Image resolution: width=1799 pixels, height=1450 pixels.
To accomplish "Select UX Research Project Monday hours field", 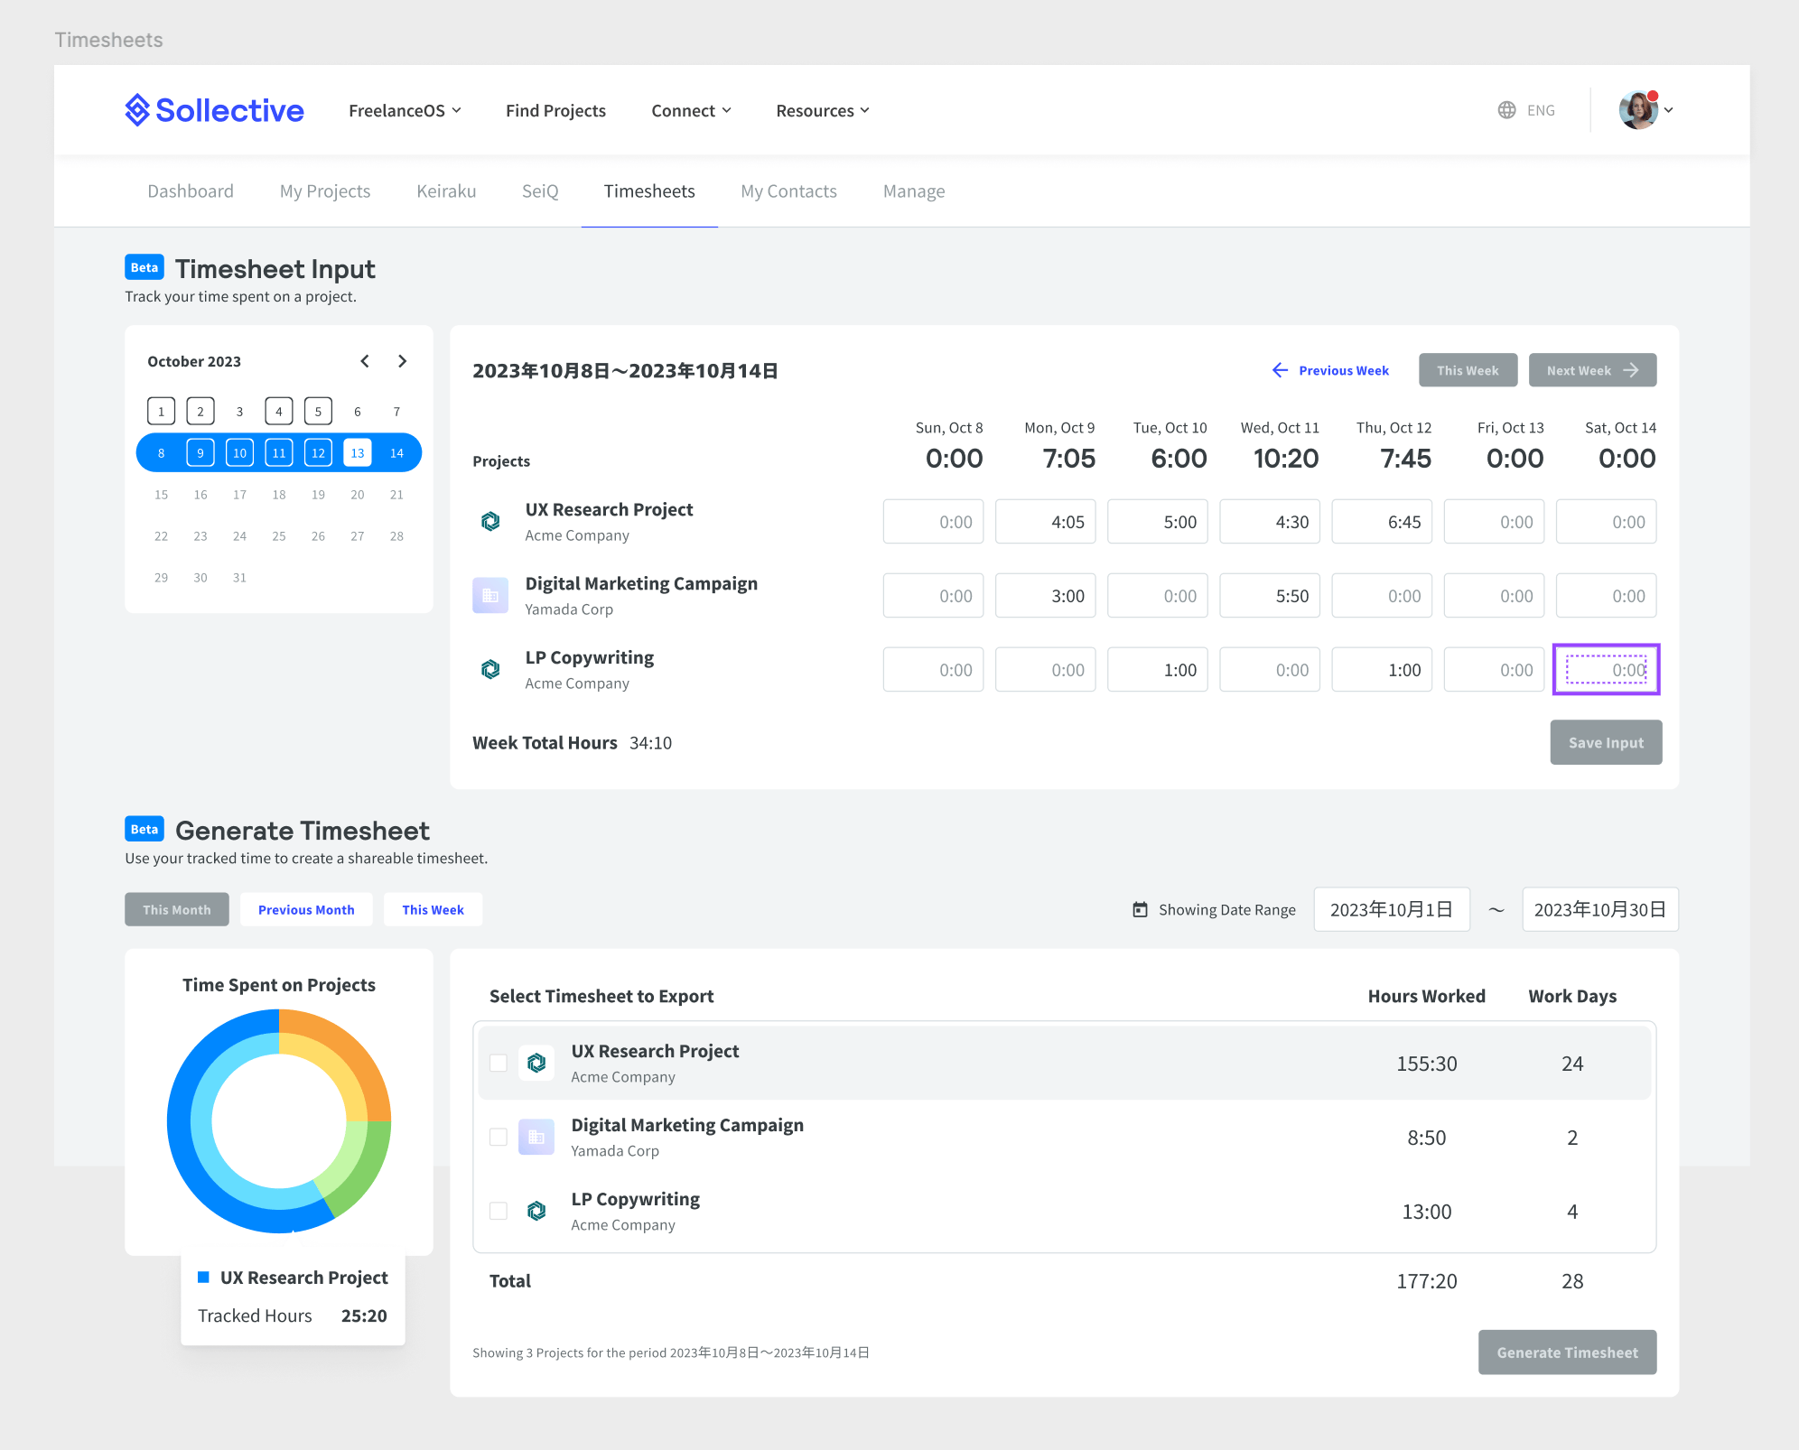I will point(1045,522).
